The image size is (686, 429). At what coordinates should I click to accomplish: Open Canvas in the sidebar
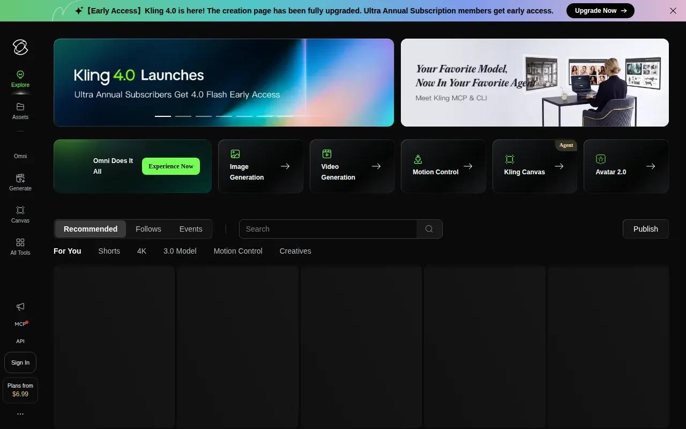coord(20,214)
